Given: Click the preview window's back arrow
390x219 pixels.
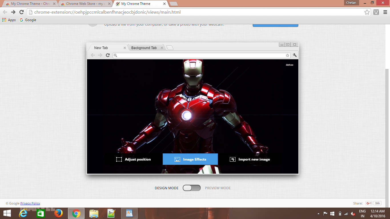Looking at the screenshot, I should click(x=93, y=55).
